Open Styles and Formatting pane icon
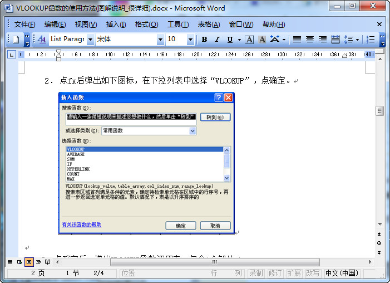The height and width of the screenshot is (283, 390). tap(42, 40)
